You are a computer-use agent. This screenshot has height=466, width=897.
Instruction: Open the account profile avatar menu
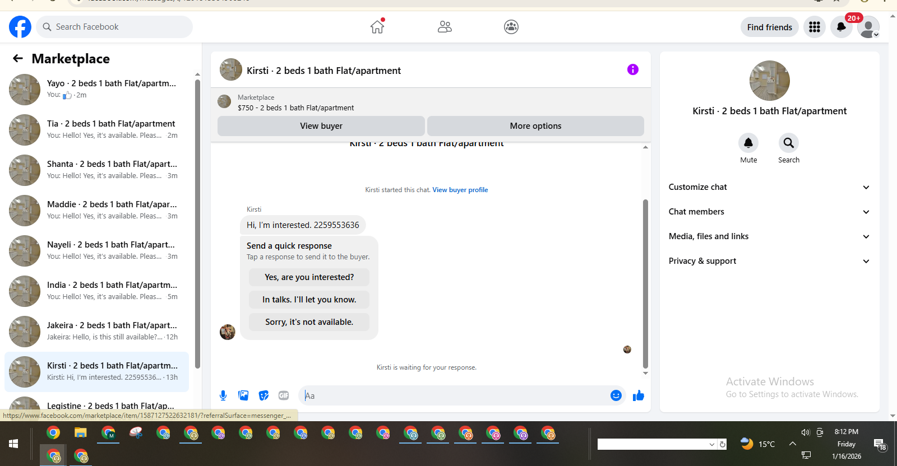pyautogui.click(x=868, y=27)
